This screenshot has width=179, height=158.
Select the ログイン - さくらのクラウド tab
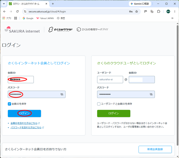pos(26,4)
